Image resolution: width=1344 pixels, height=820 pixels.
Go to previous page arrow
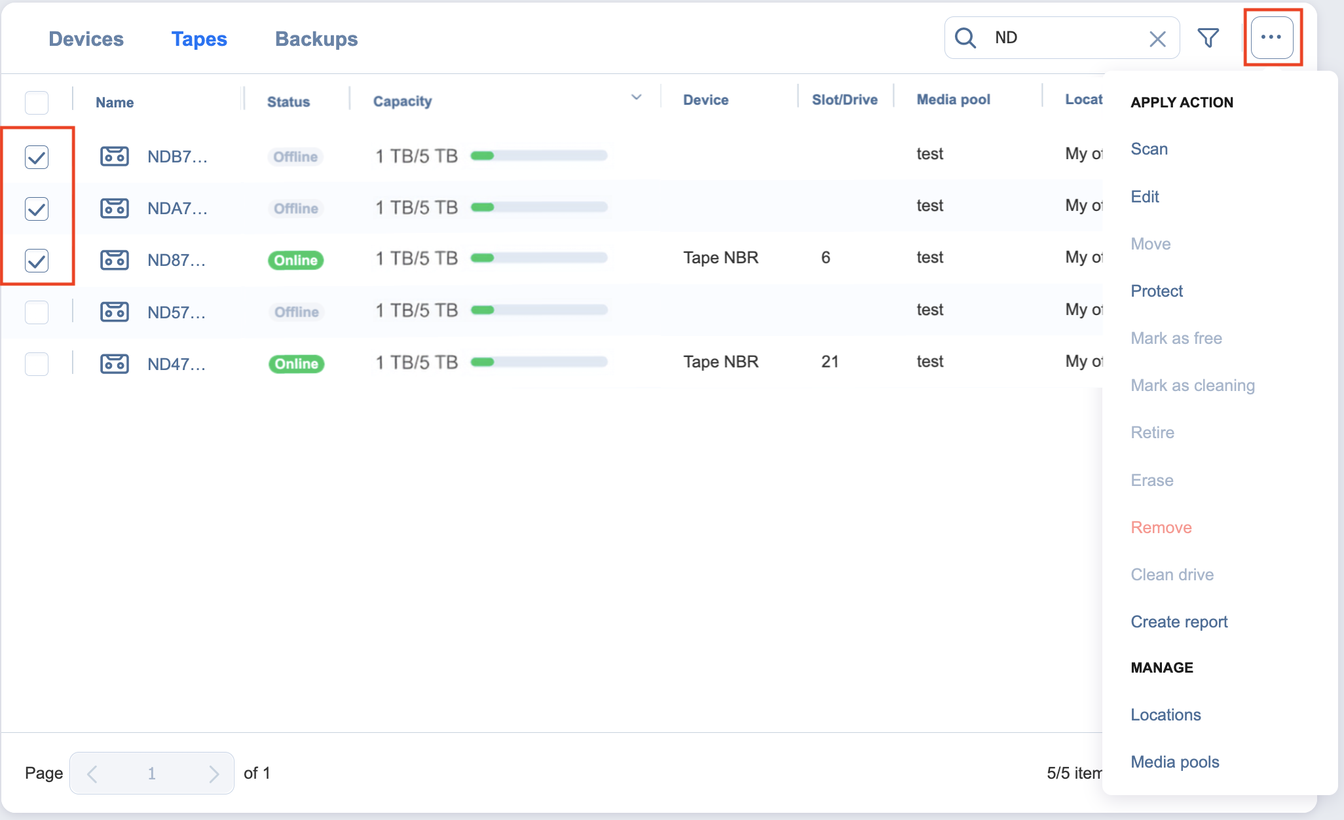92,773
